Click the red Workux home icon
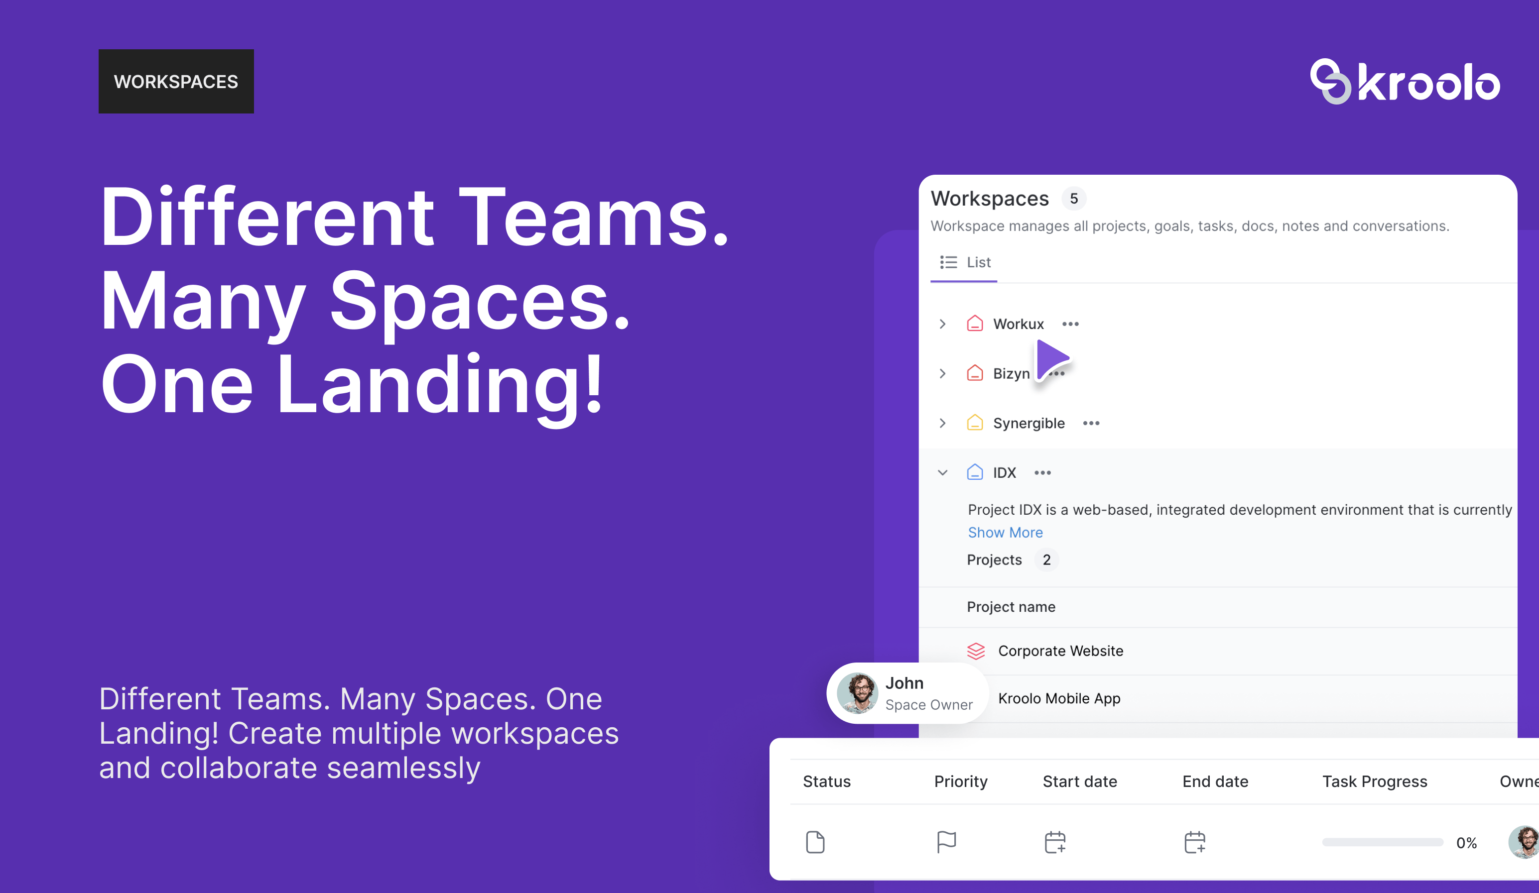 (x=975, y=323)
